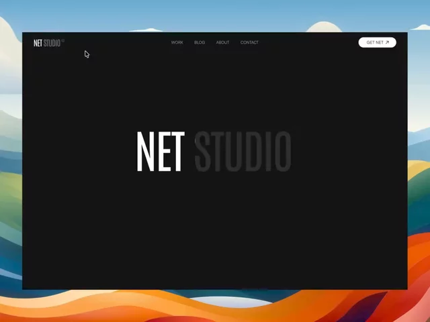The image size is (430, 322).
Task: Open the WORK page from the navigation
Action: tap(177, 42)
